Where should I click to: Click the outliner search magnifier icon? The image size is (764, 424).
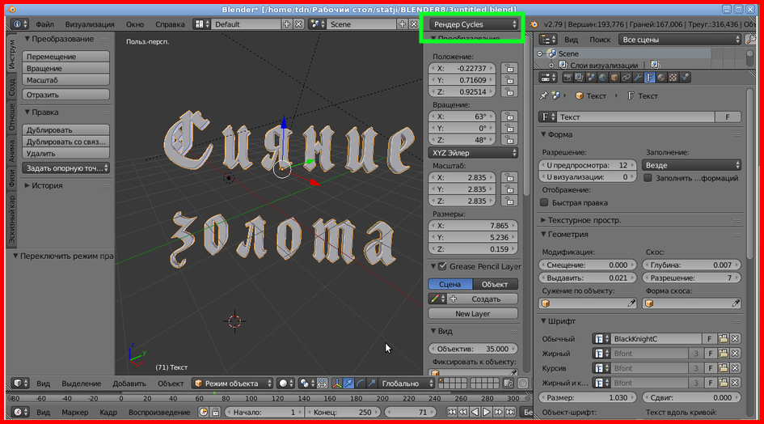751,40
